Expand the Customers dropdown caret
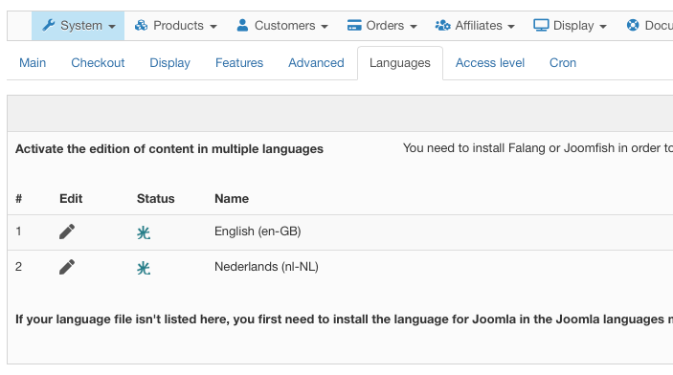Viewport: 673px width, 375px height. click(x=325, y=27)
